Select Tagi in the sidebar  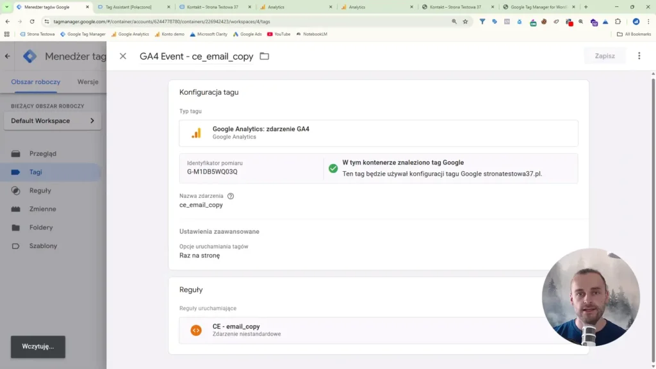[x=36, y=172]
